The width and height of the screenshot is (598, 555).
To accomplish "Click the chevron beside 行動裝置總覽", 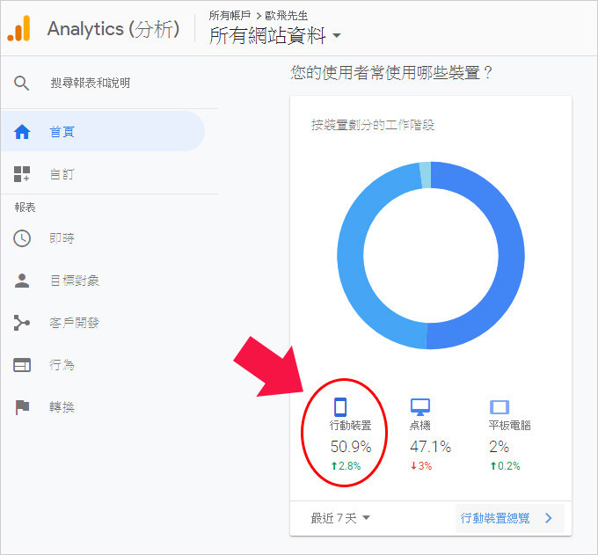I will point(549,518).
